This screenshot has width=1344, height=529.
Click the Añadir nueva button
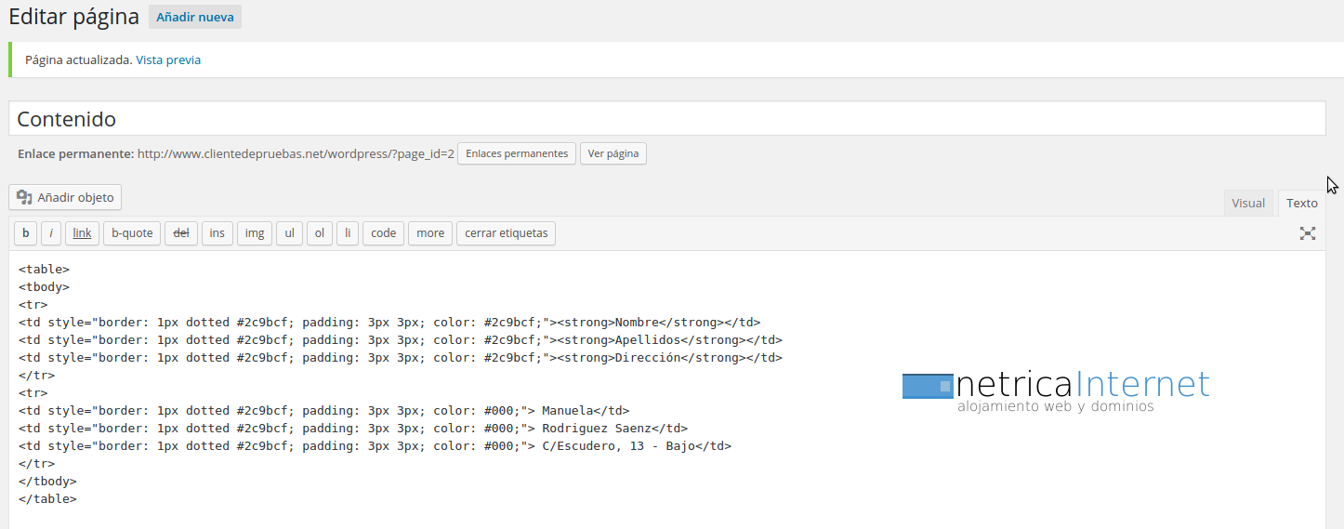[x=195, y=17]
